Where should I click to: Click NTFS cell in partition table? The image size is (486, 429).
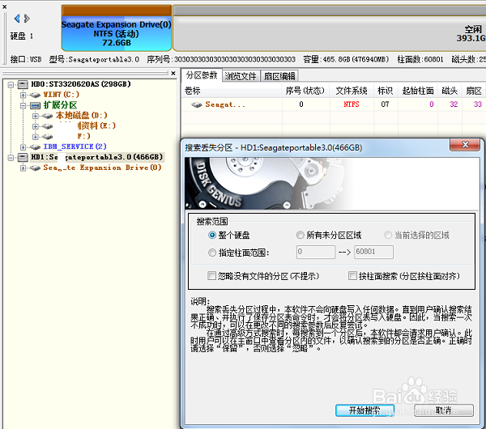pyautogui.click(x=352, y=104)
